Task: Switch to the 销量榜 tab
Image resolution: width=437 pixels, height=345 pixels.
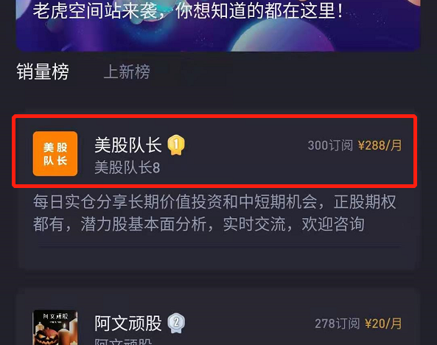Action: 43,72
